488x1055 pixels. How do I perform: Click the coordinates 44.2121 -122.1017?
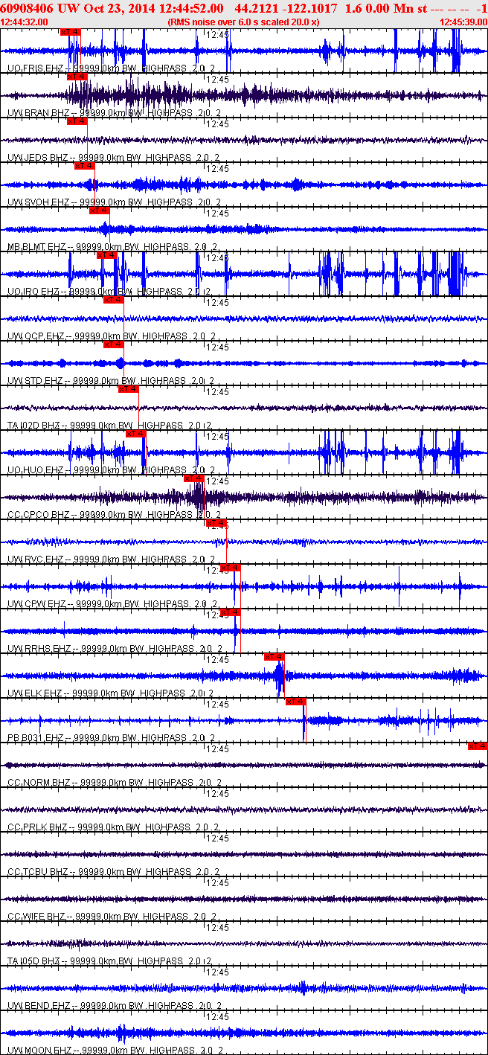pyautogui.click(x=286, y=8)
